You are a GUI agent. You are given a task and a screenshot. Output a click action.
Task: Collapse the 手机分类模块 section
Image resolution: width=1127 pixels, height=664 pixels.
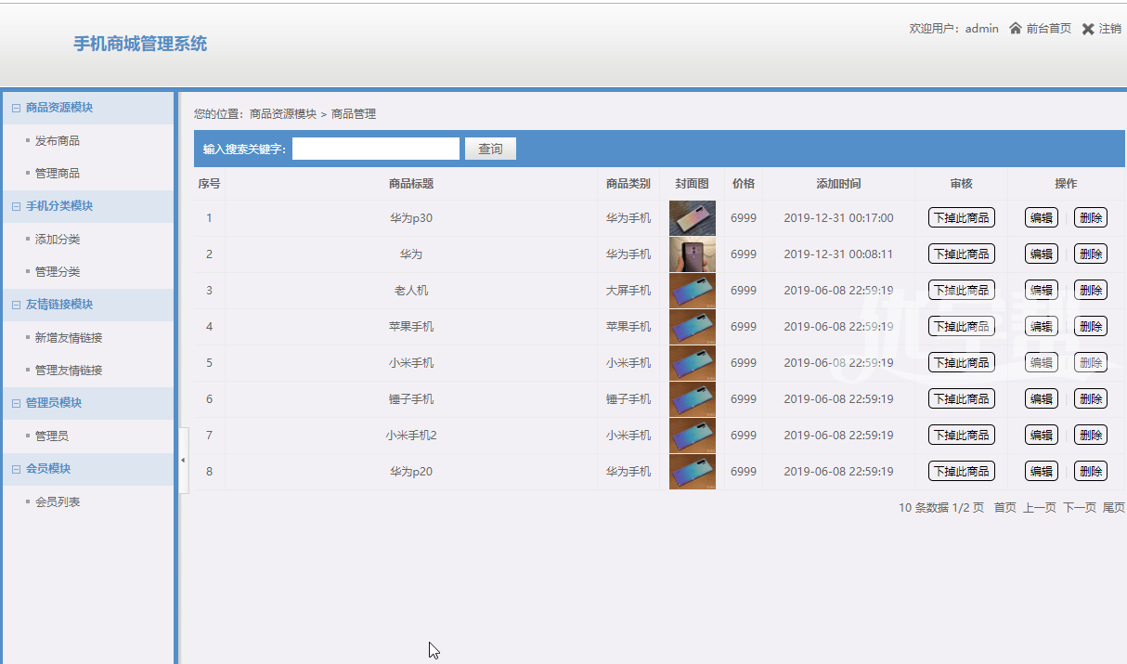(x=16, y=206)
